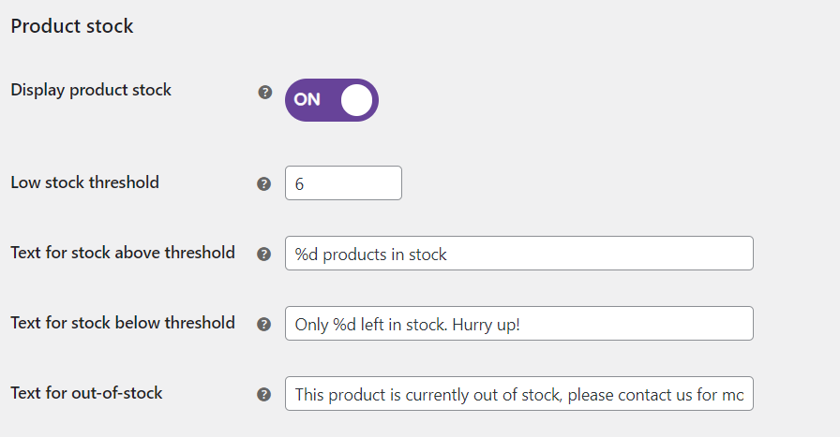Click the ON text inside the purple toggle
The image size is (840, 437).
307,100
